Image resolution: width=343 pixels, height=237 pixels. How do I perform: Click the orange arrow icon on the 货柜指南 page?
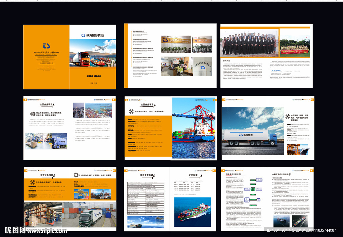pos(214,171)
